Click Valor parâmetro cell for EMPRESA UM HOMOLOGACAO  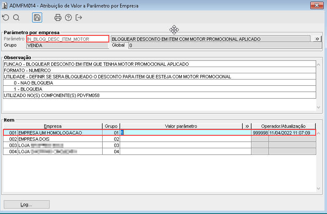[185, 132]
